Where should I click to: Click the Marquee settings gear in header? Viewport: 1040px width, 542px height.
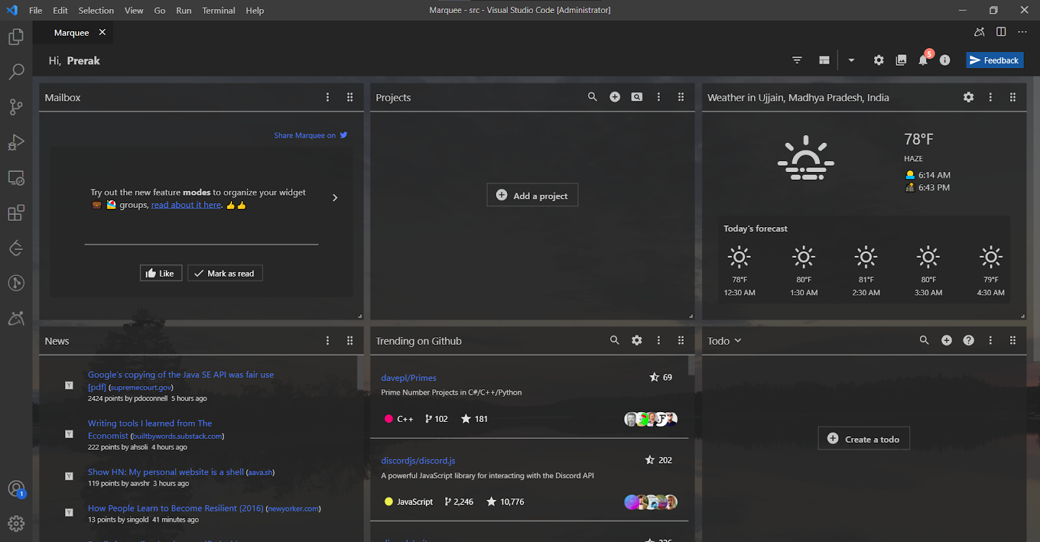879,60
